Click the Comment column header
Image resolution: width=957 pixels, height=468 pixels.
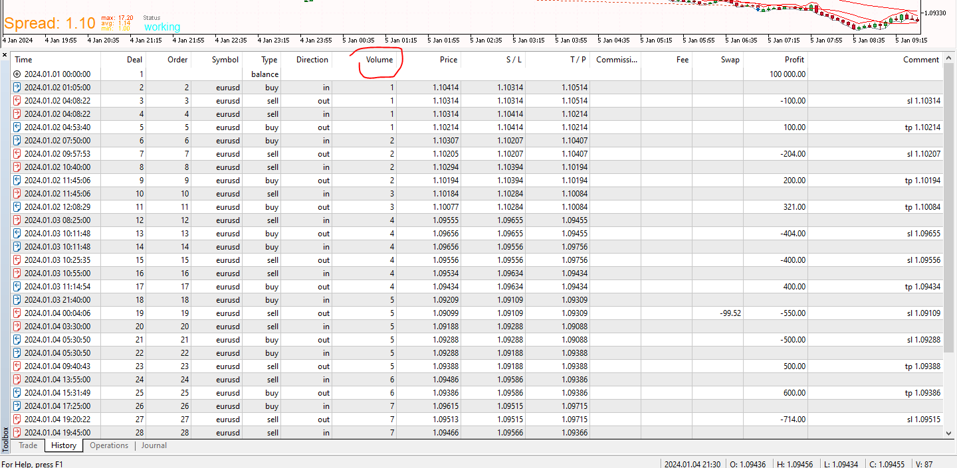[875, 60]
